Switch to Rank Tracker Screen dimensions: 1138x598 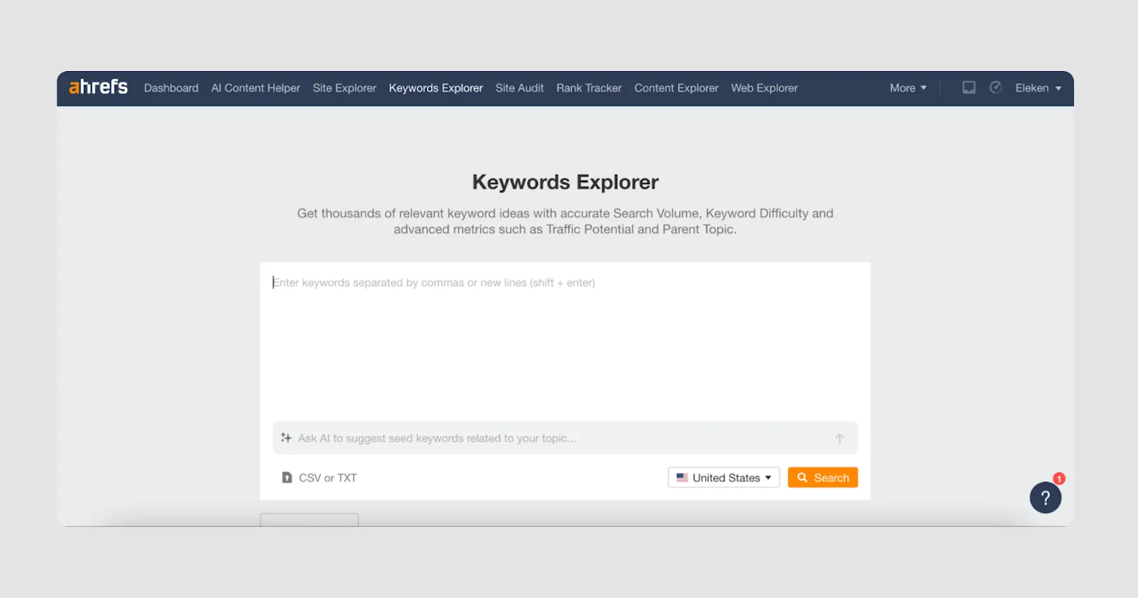pos(589,88)
